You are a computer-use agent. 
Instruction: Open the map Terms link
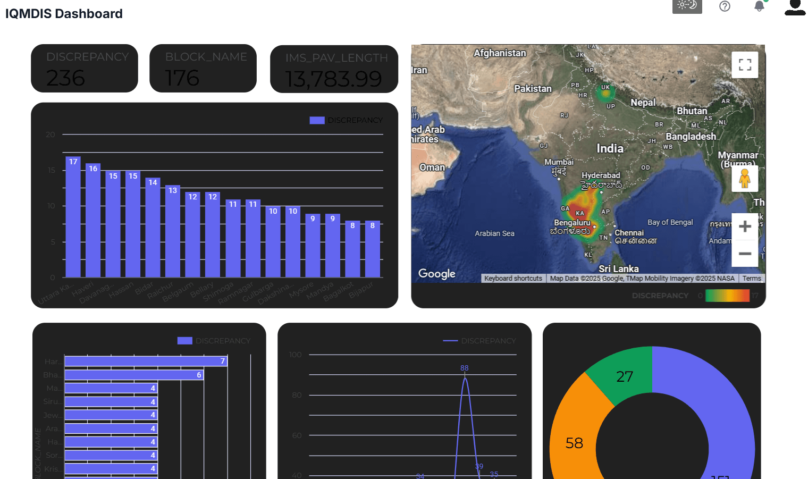click(x=752, y=279)
